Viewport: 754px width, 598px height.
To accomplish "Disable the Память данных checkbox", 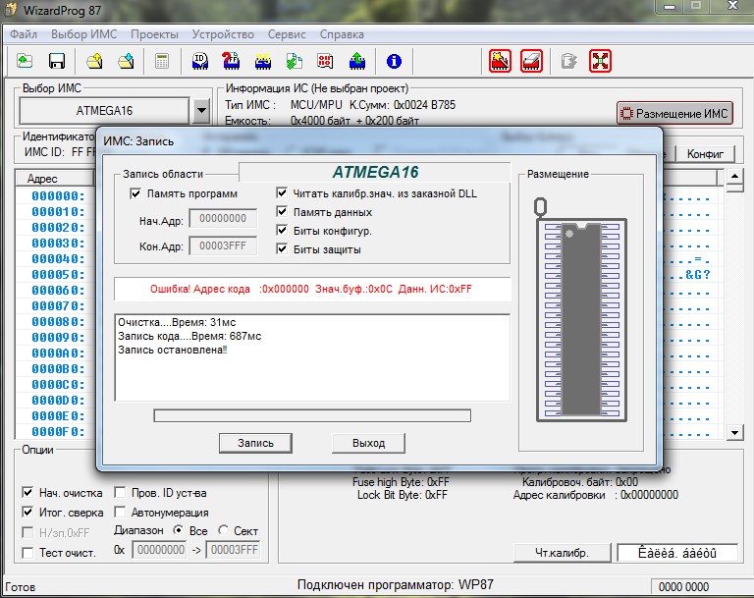I will tap(283, 212).
